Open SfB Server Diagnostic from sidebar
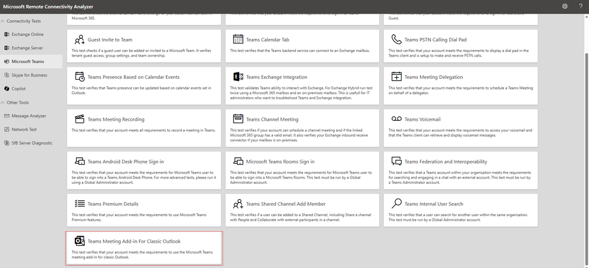 click(x=31, y=143)
